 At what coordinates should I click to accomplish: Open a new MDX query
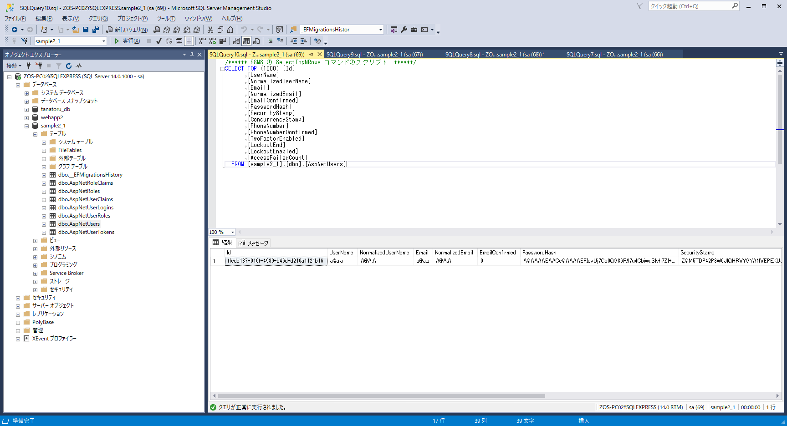167,30
